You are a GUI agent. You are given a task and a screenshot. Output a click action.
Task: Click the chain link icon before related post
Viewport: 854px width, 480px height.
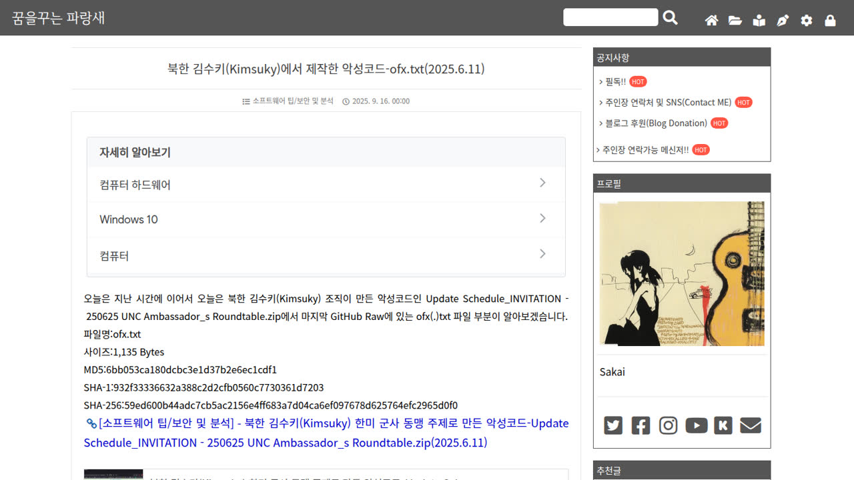point(91,423)
